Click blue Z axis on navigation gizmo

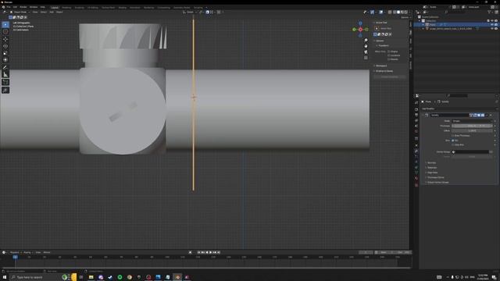click(360, 23)
